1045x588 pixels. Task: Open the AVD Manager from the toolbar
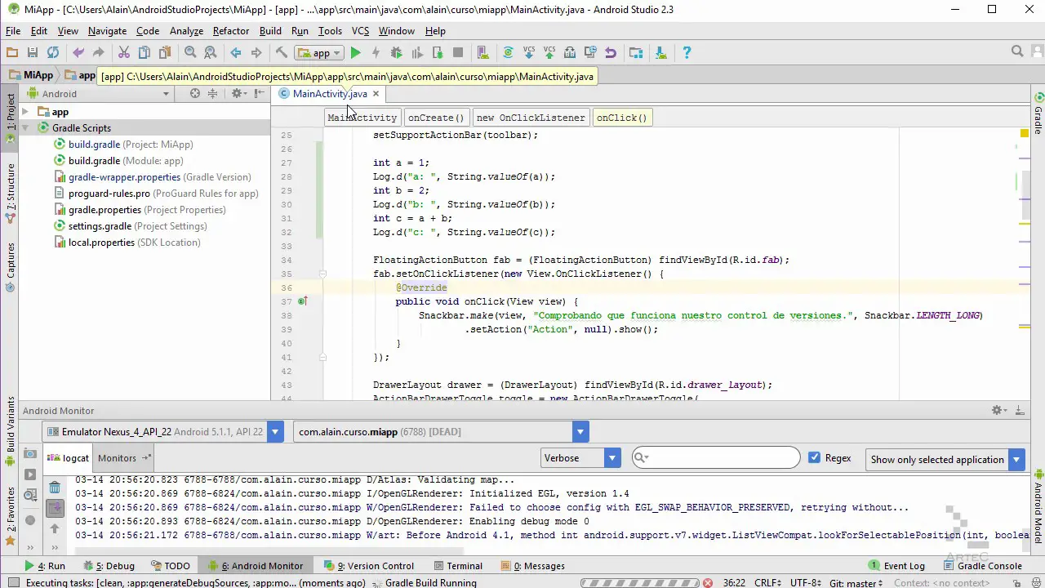636,52
